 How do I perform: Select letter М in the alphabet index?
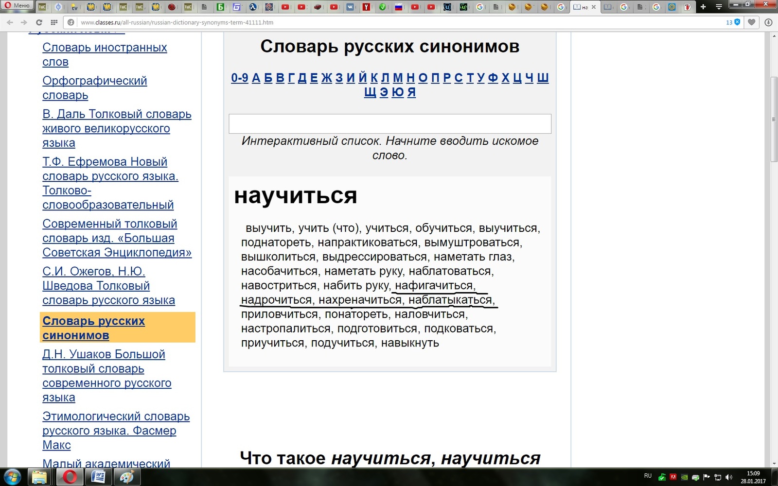[x=398, y=78]
